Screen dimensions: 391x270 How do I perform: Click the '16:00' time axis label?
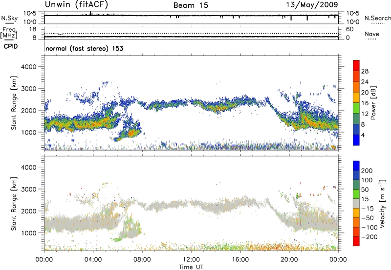(240, 259)
